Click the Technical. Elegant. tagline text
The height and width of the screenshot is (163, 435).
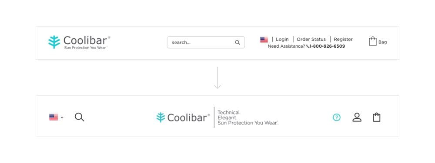[x=229, y=115]
